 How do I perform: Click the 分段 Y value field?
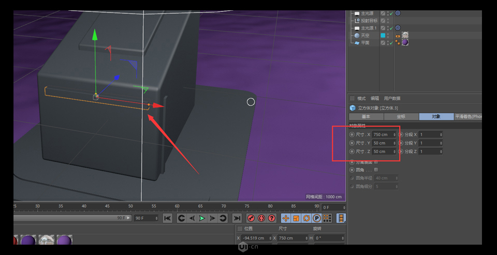tap(430, 143)
